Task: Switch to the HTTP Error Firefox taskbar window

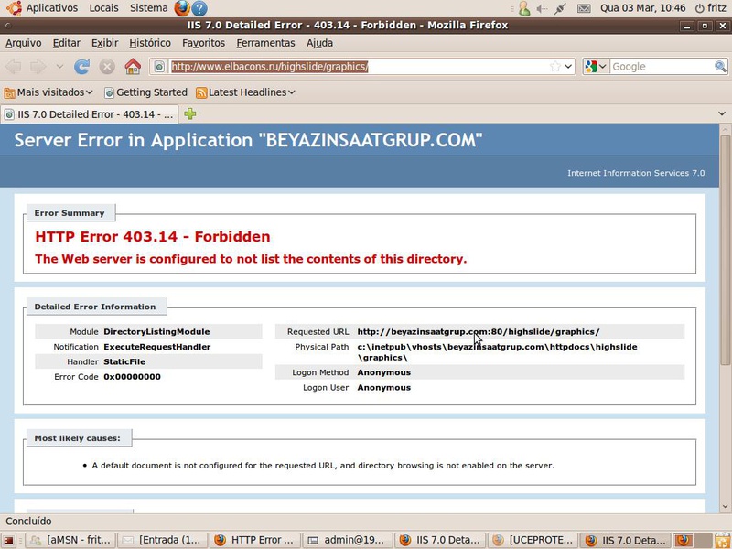Action: click(255, 540)
